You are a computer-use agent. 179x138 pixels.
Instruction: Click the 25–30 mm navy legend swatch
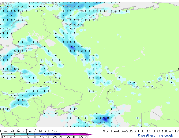[57, 134]
